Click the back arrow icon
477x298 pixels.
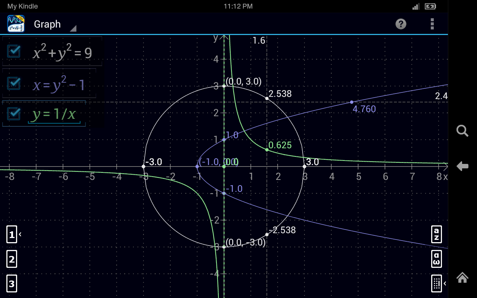coord(462,167)
